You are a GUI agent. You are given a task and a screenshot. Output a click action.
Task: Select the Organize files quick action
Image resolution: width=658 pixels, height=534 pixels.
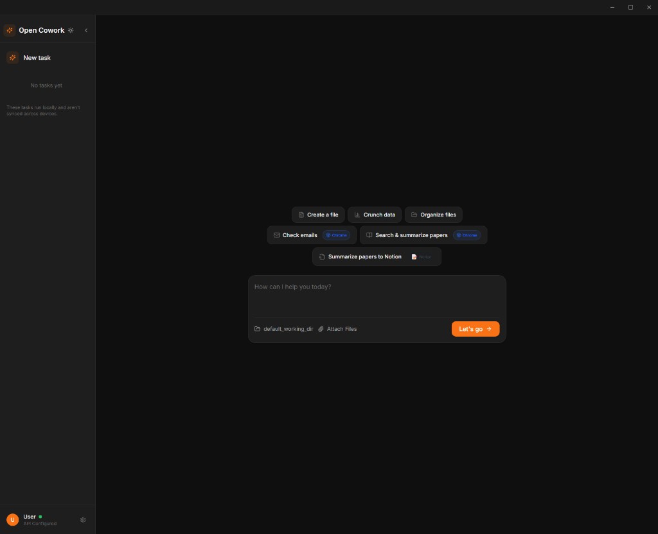point(433,215)
